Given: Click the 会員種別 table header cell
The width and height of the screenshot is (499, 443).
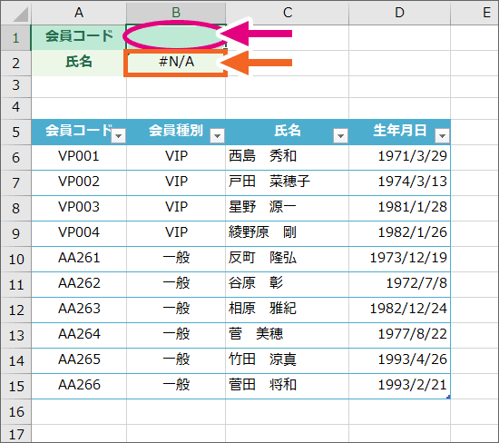Looking at the screenshot, I should [x=176, y=132].
